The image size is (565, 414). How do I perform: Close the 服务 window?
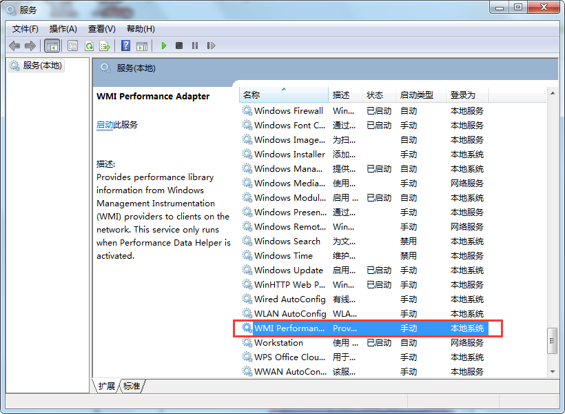(544, 7)
